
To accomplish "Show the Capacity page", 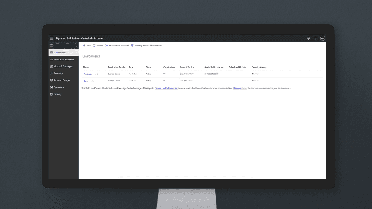I will (57, 94).
